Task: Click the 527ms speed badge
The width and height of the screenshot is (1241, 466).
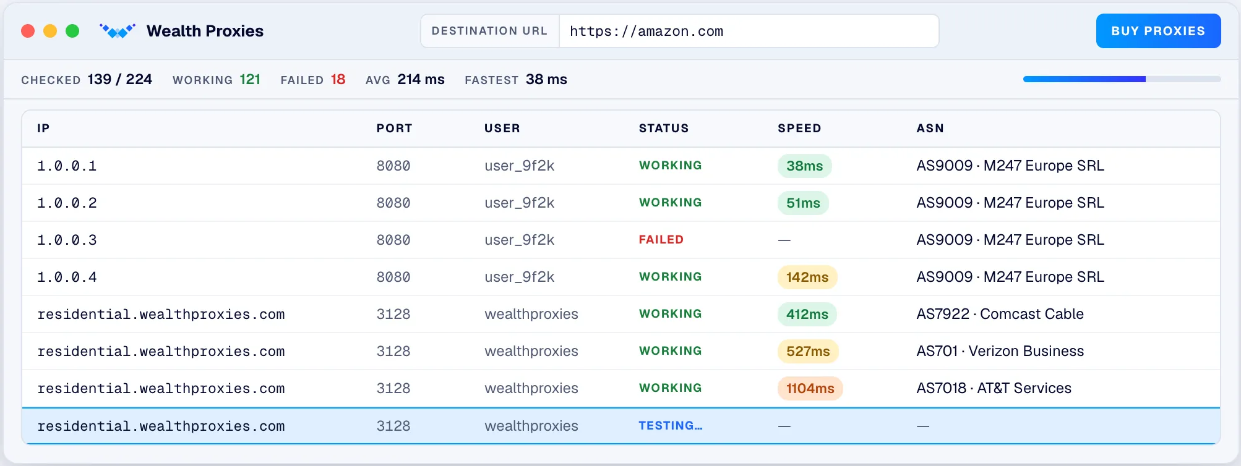Action: pyautogui.click(x=808, y=351)
